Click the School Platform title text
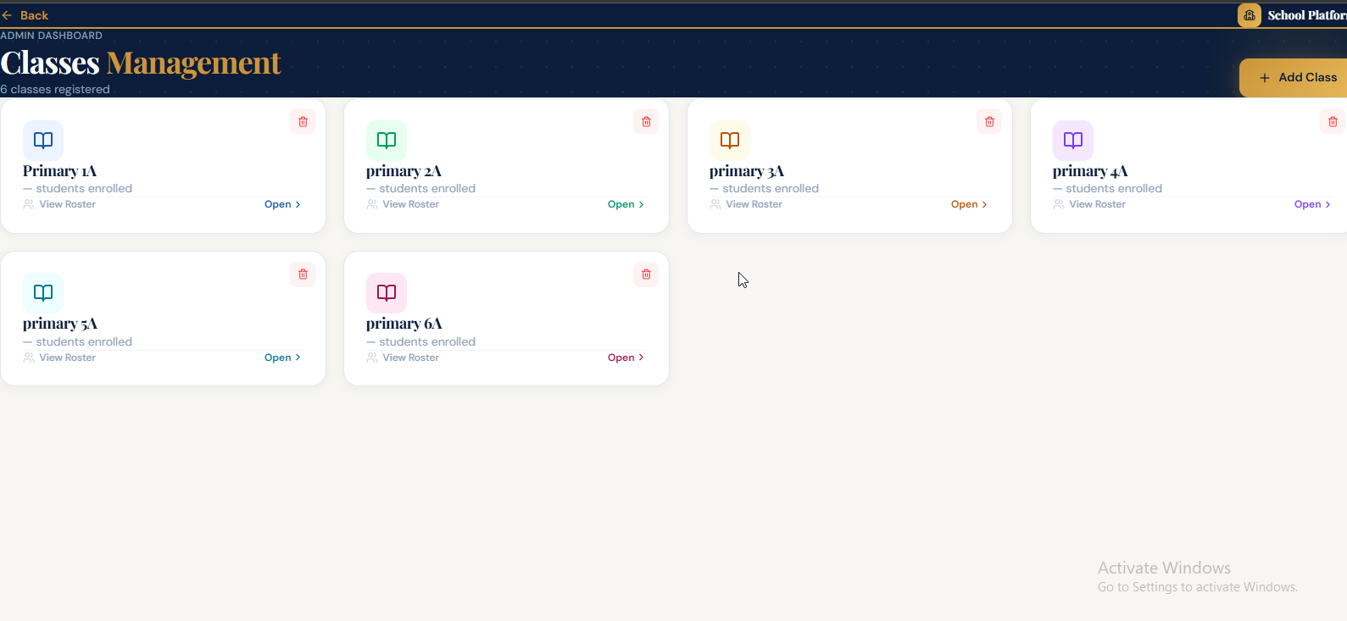The width and height of the screenshot is (1347, 621). point(1306,15)
